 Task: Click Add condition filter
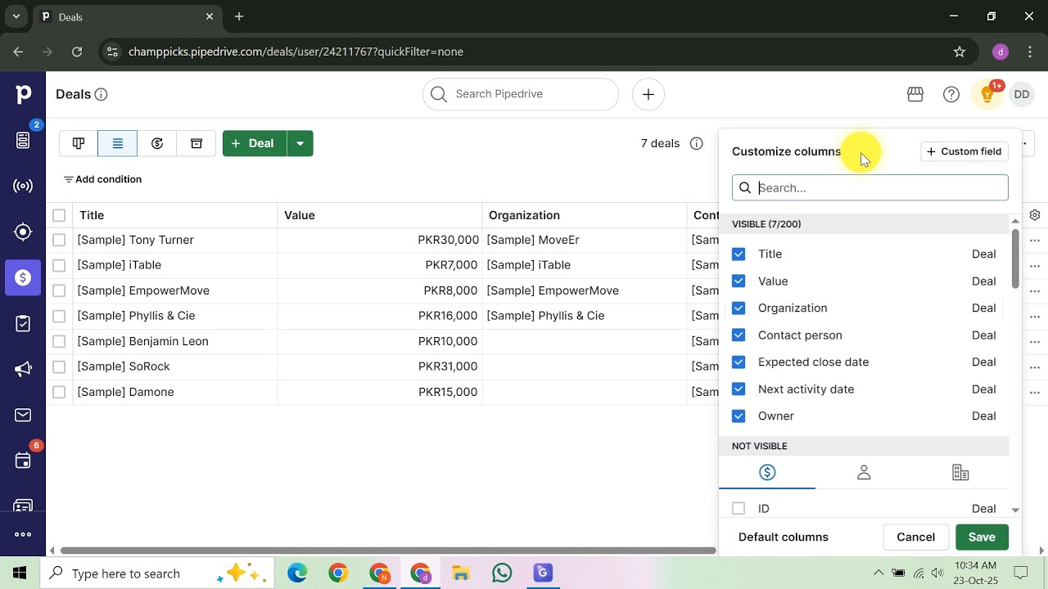[x=102, y=179]
